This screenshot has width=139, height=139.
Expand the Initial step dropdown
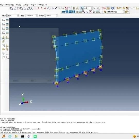(x=51, y=16)
